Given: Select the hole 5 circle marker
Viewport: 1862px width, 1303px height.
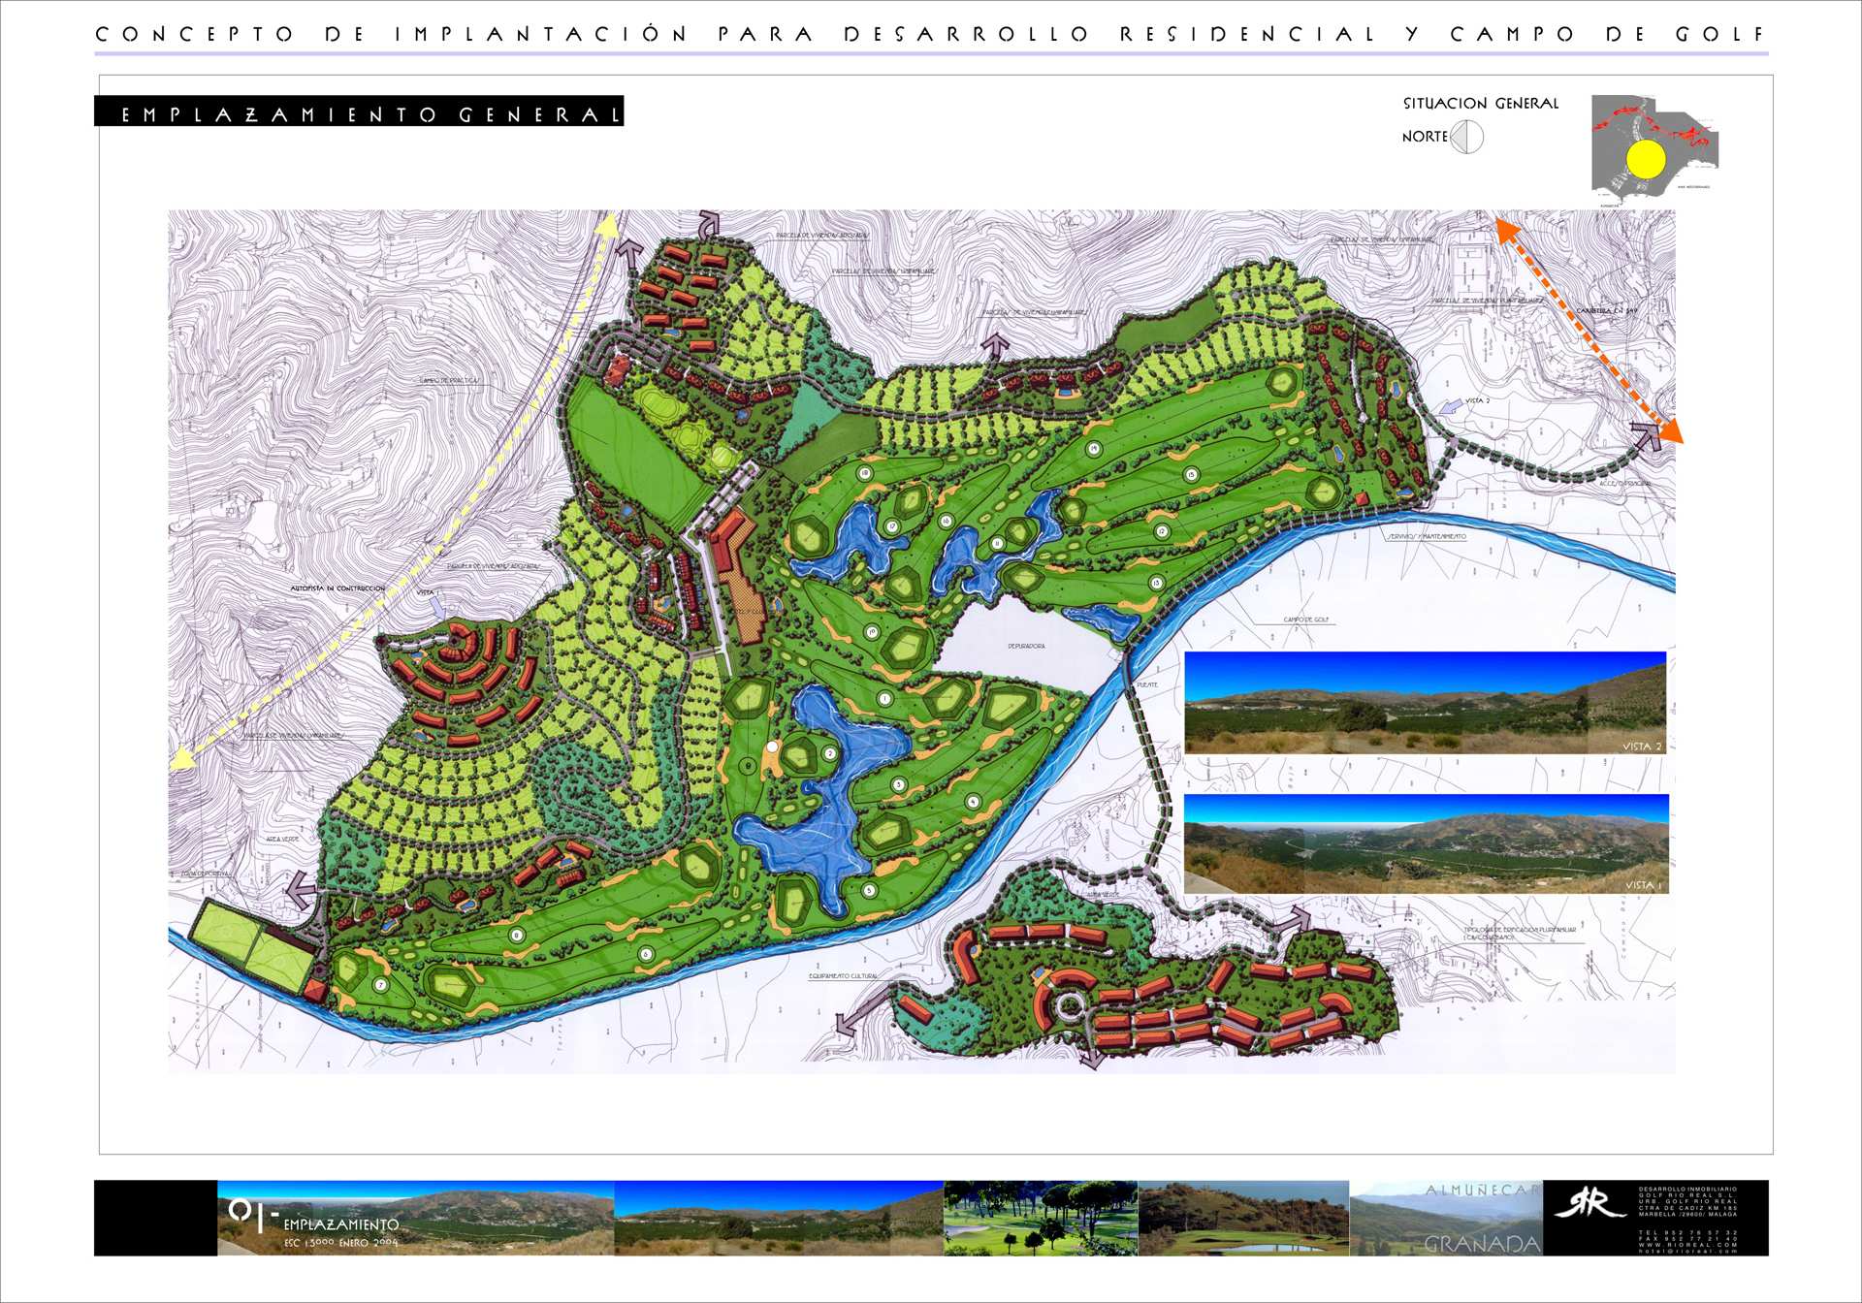Looking at the screenshot, I should click(869, 890).
